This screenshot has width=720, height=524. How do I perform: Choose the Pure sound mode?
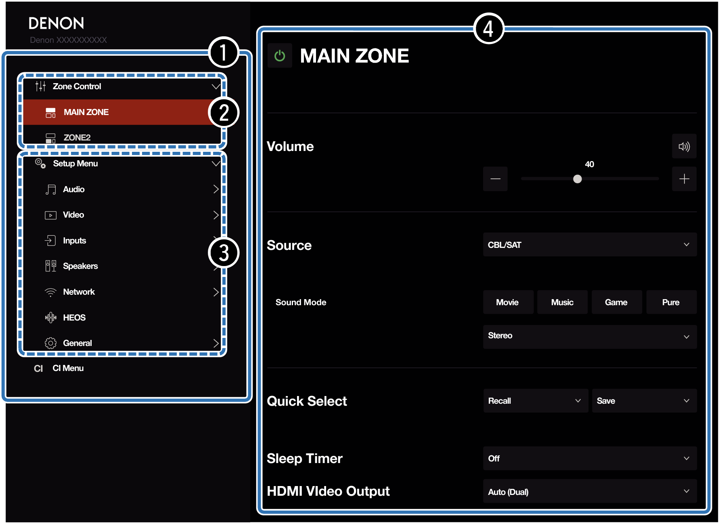[671, 302]
